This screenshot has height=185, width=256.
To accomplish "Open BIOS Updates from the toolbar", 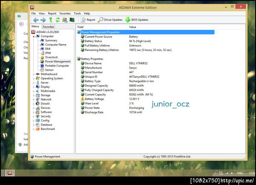I will (137, 20).
